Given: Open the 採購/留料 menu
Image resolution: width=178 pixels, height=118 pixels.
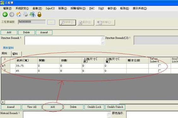Looking at the screenshot, I should [x=78, y=8].
